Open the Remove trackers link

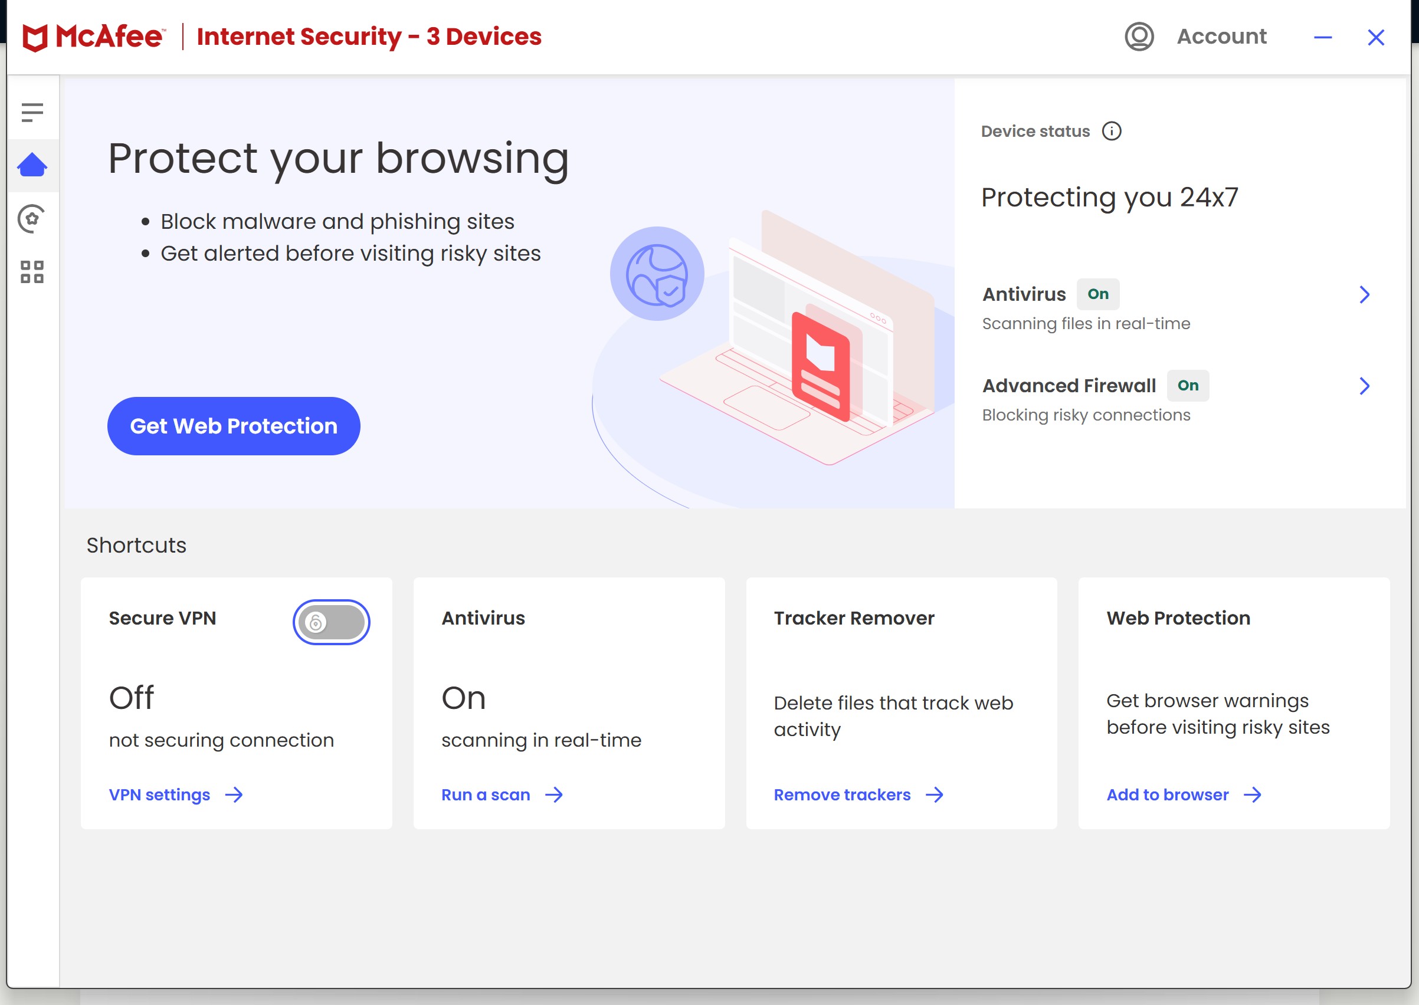coord(843,794)
